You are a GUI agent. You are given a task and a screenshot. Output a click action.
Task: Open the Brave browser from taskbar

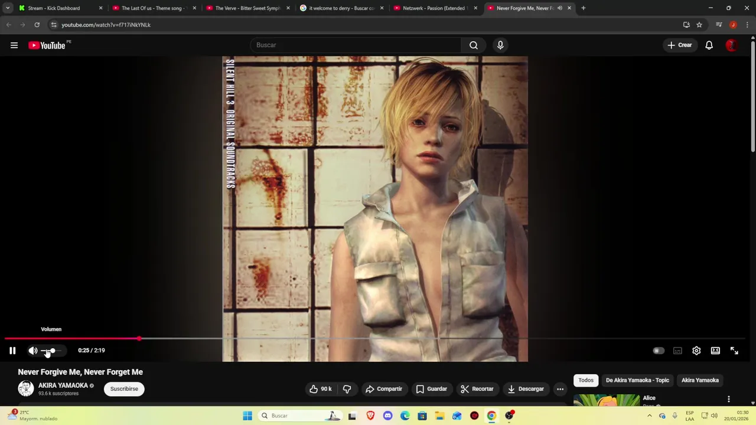coord(370,416)
